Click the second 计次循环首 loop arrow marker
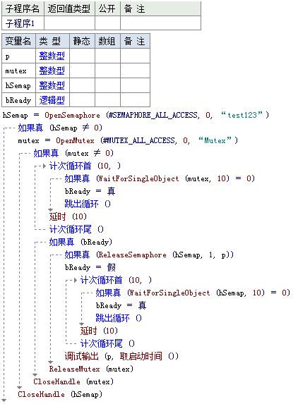The height and width of the screenshot is (404, 298). [x=76, y=280]
